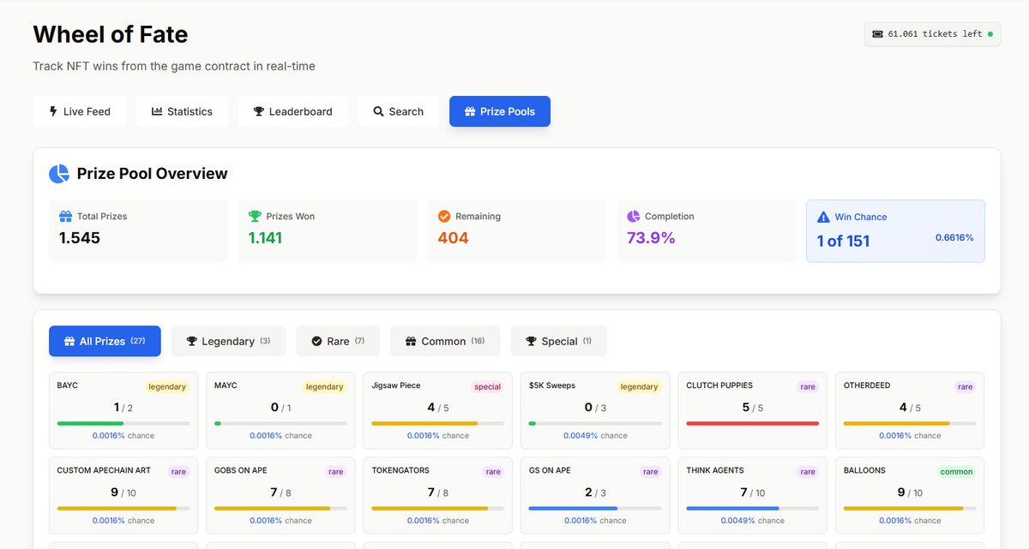This screenshot has width=1029, height=549.
Task: Click the trophy icon beside Prizes Won
Action: (x=255, y=217)
